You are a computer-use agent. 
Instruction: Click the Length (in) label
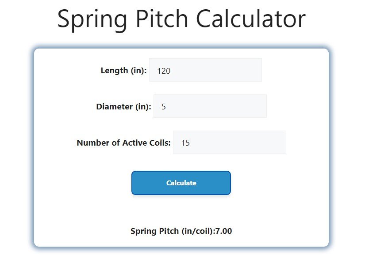point(123,70)
